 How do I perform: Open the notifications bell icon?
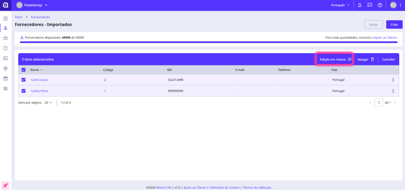pos(360,5)
